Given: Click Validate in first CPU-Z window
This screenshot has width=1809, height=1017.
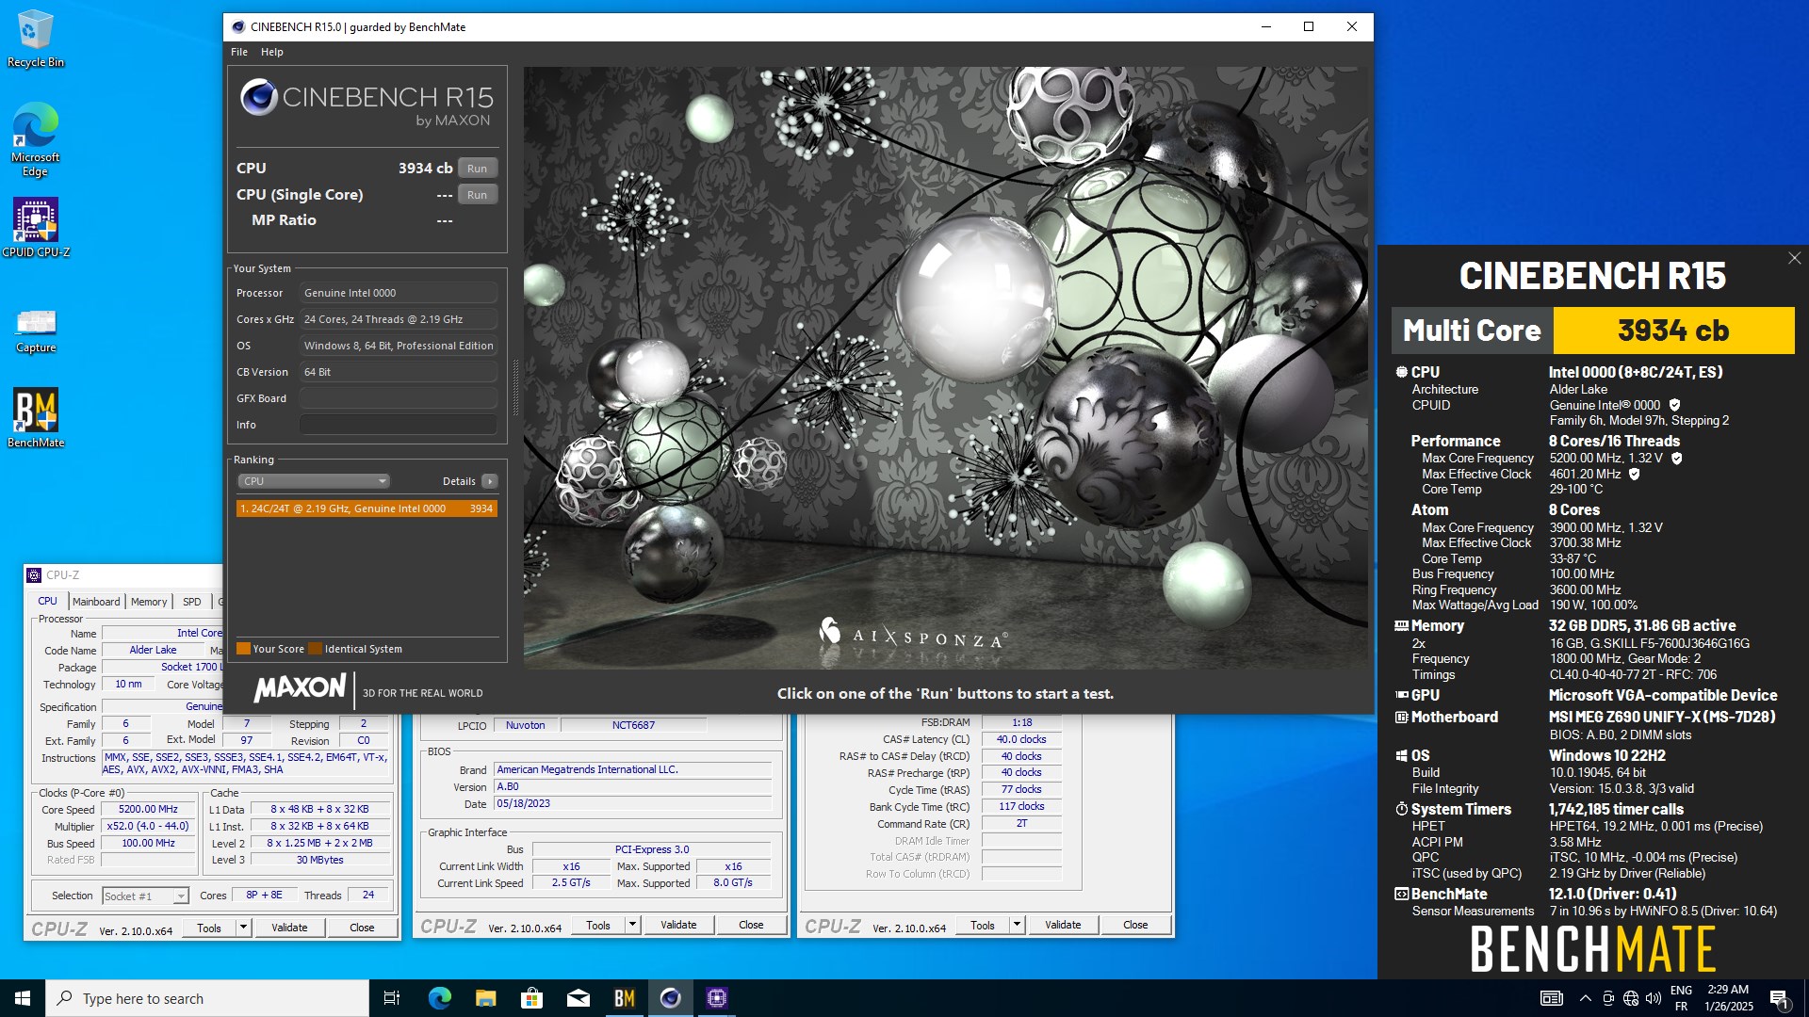Looking at the screenshot, I should click(x=289, y=928).
